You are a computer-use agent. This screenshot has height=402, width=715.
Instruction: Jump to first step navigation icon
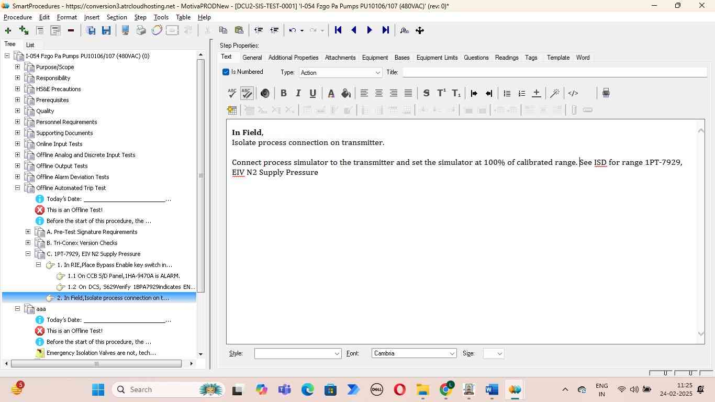338,30
